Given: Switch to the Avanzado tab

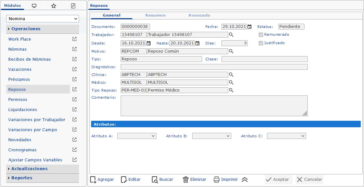Looking at the screenshot, I should [x=199, y=15].
